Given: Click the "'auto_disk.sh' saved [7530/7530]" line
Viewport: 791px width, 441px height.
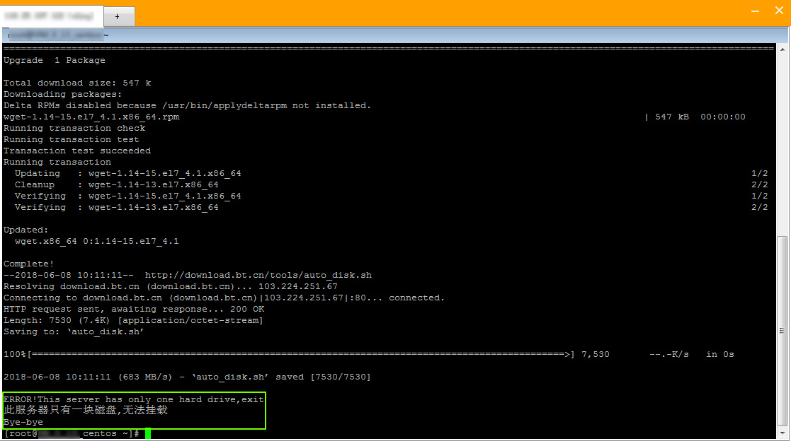Looking at the screenshot, I should click(187, 377).
